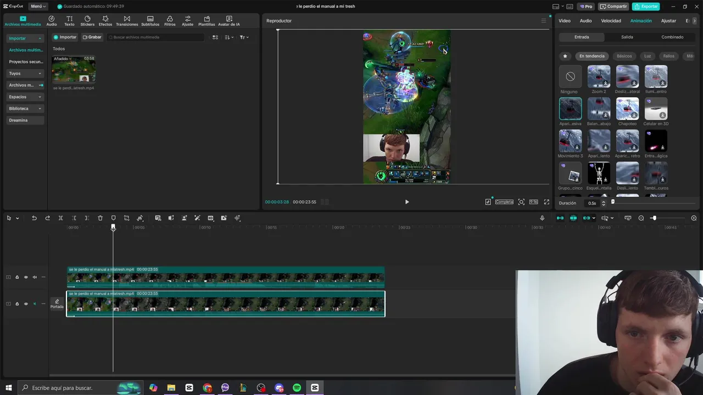Unmute the lower track audio

pyautogui.click(x=35, y=304)
